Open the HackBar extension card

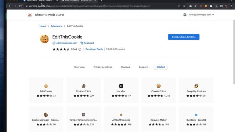click(x=121, y=90)
